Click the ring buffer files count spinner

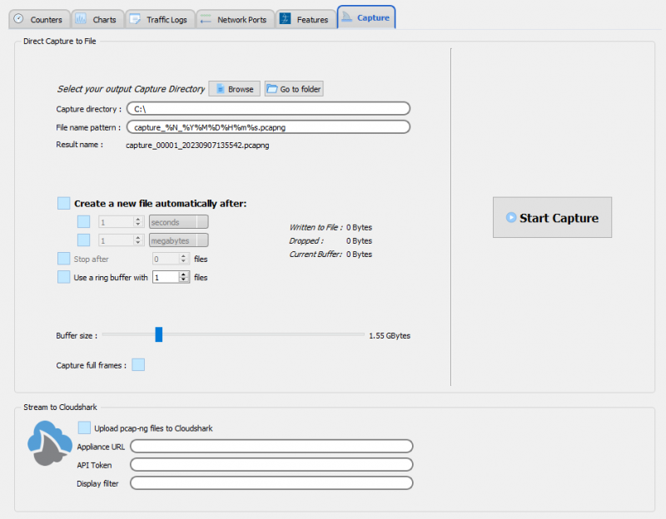pos(171,277)
